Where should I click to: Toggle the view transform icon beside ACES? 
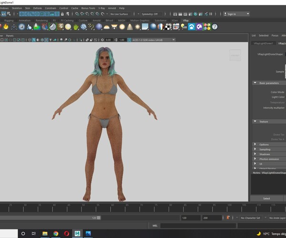click(x=129, y=40)
